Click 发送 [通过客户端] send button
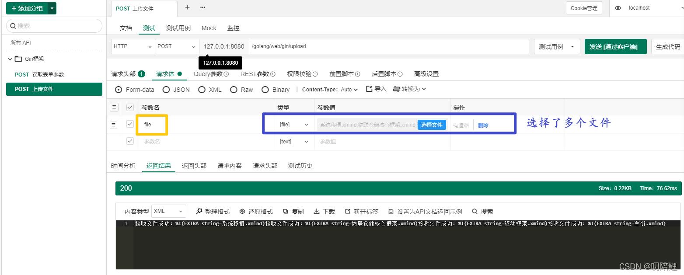Viewport: 684px width, 275px height. [x=615, y=47]
